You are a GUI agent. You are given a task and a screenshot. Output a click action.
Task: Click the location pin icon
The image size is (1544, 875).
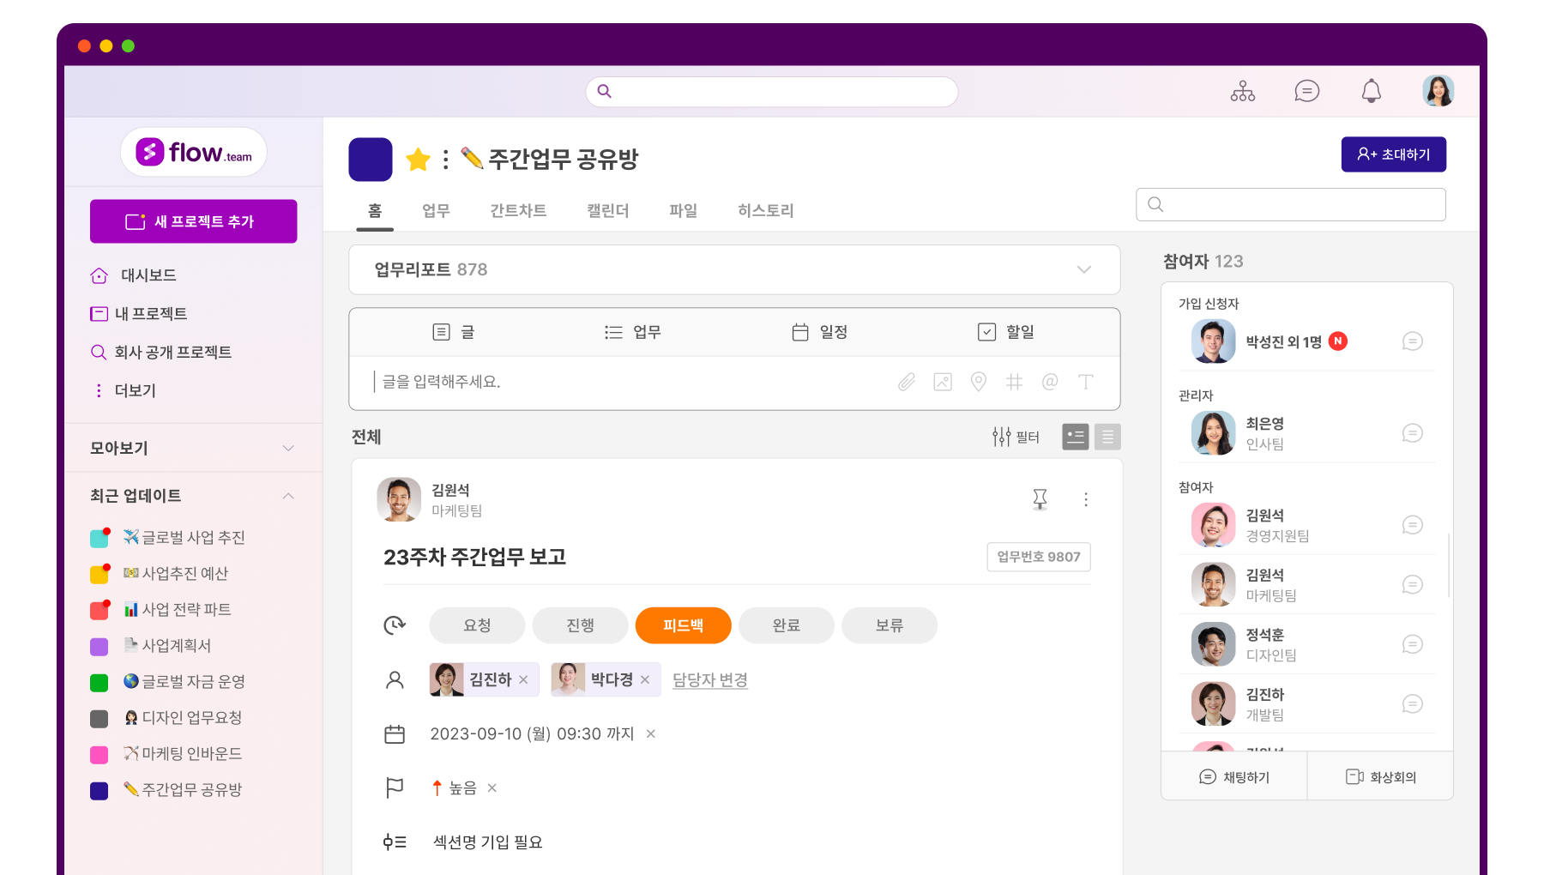pos(978,382)
